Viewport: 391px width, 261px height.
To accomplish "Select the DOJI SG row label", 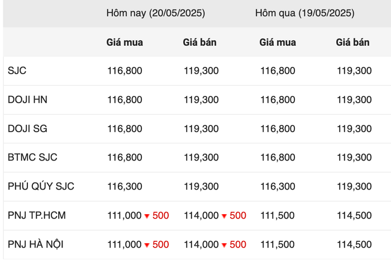I will click(27, 128).
